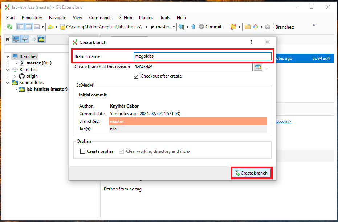The image size is (338, 222).
Task: Click the Commit toolbar button
Action: (210, 27)
